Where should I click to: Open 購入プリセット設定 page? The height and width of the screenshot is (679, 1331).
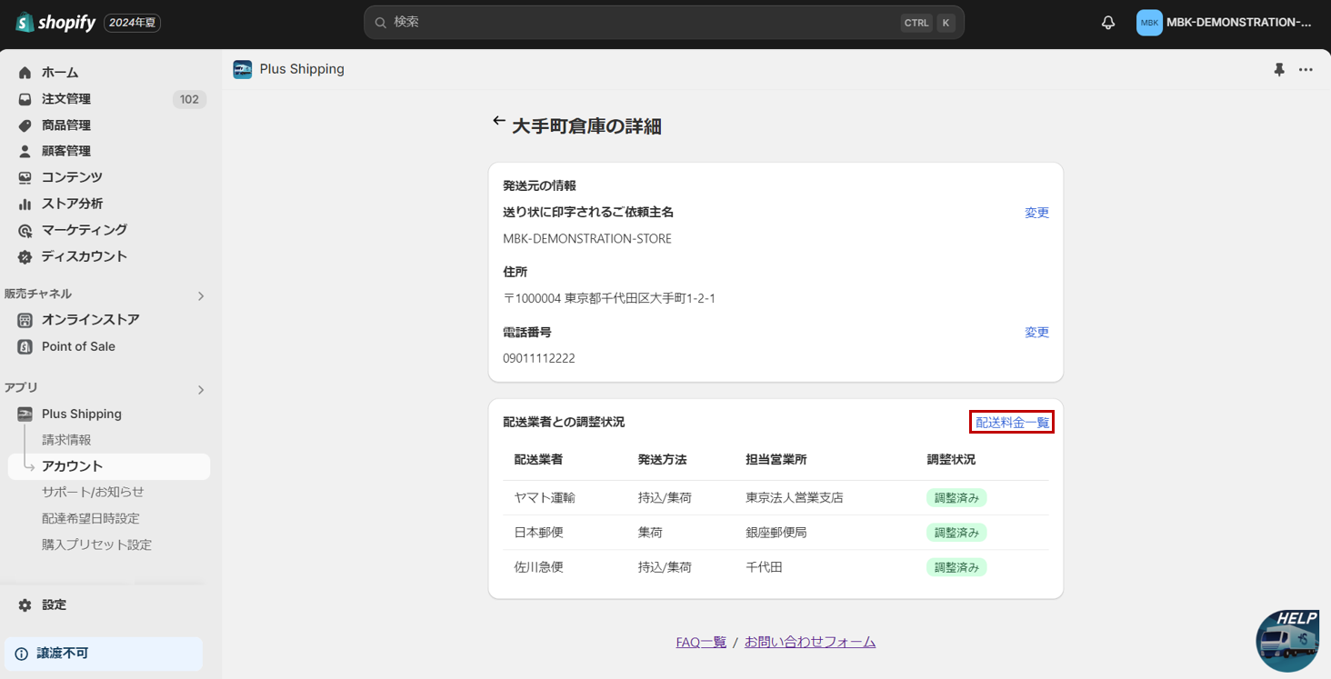96,544
